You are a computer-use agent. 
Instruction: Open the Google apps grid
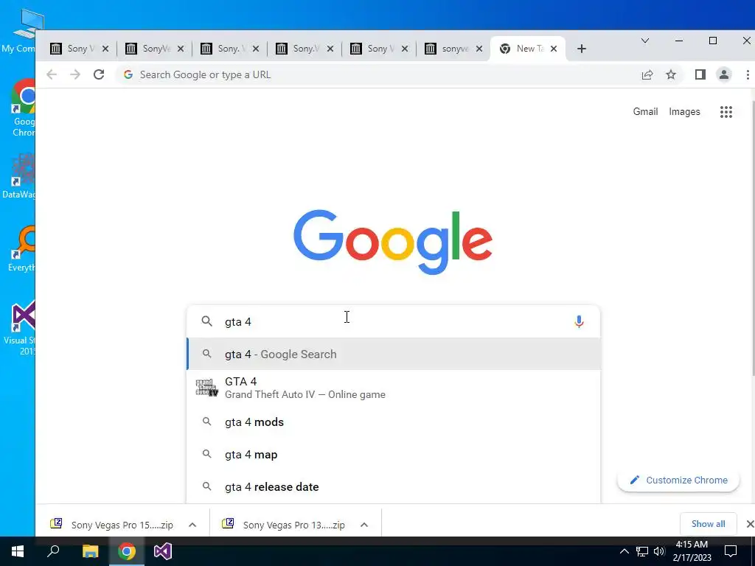tap(726, 112)
